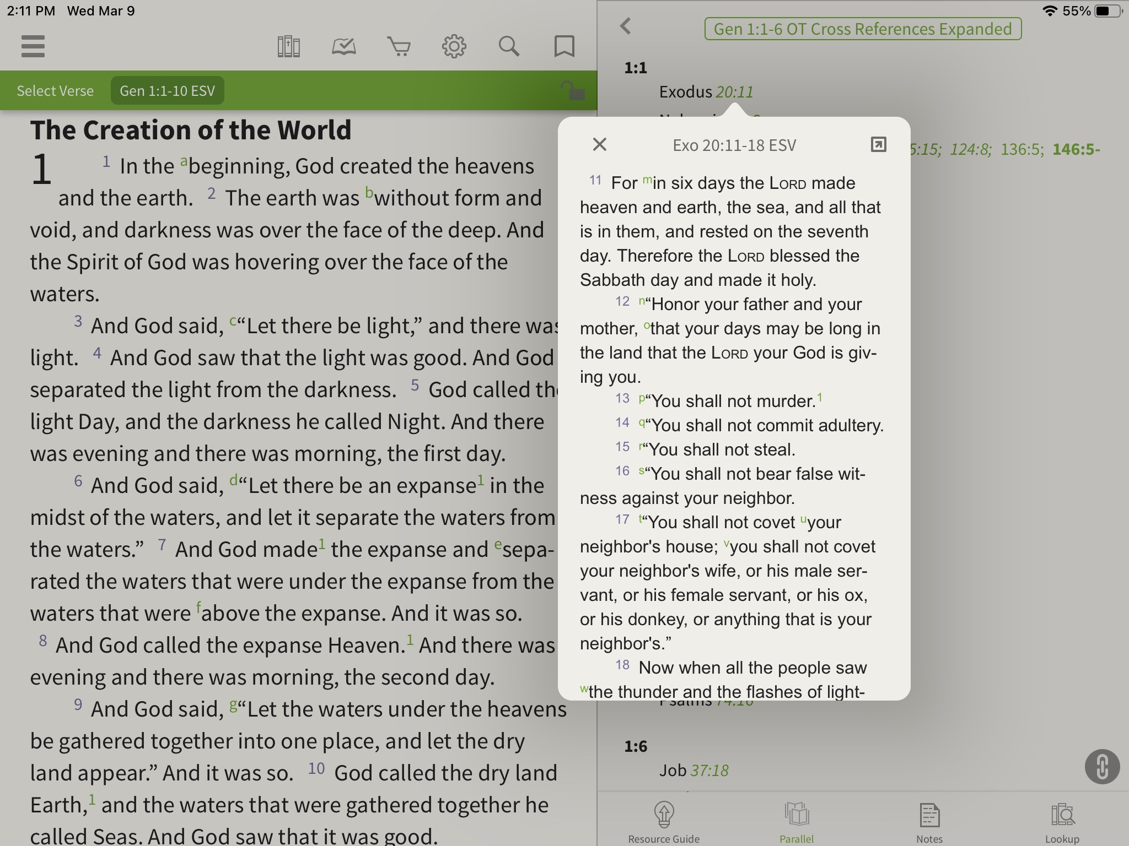Tap footnote 1 after 'expanse' in verse 6
The image size is (1129, 846).
[x=481, y=480]
